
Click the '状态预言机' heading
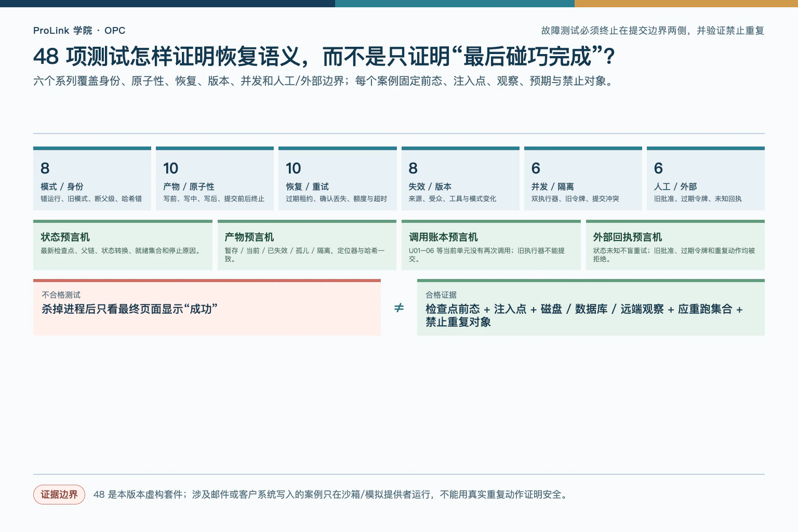point(65,237)
